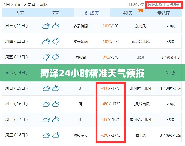
Task: Click night cloudy-moon icon for 周三 18日
Action: (x=56, y=135)
